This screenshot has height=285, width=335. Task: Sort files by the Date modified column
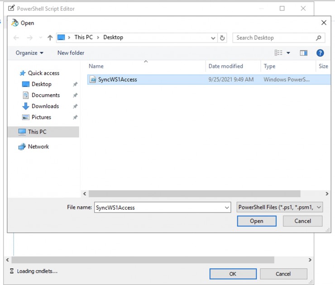[x=225, y=66]
